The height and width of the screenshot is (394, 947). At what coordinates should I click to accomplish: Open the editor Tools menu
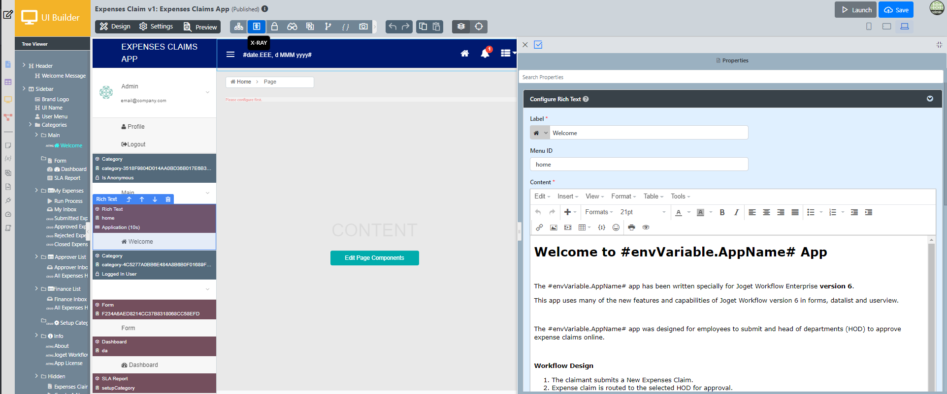click(681, 197)
